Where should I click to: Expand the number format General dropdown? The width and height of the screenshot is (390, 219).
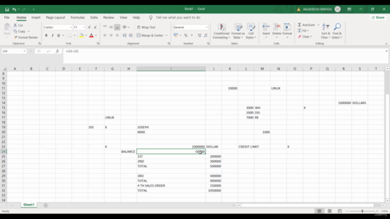click(206, 27)
